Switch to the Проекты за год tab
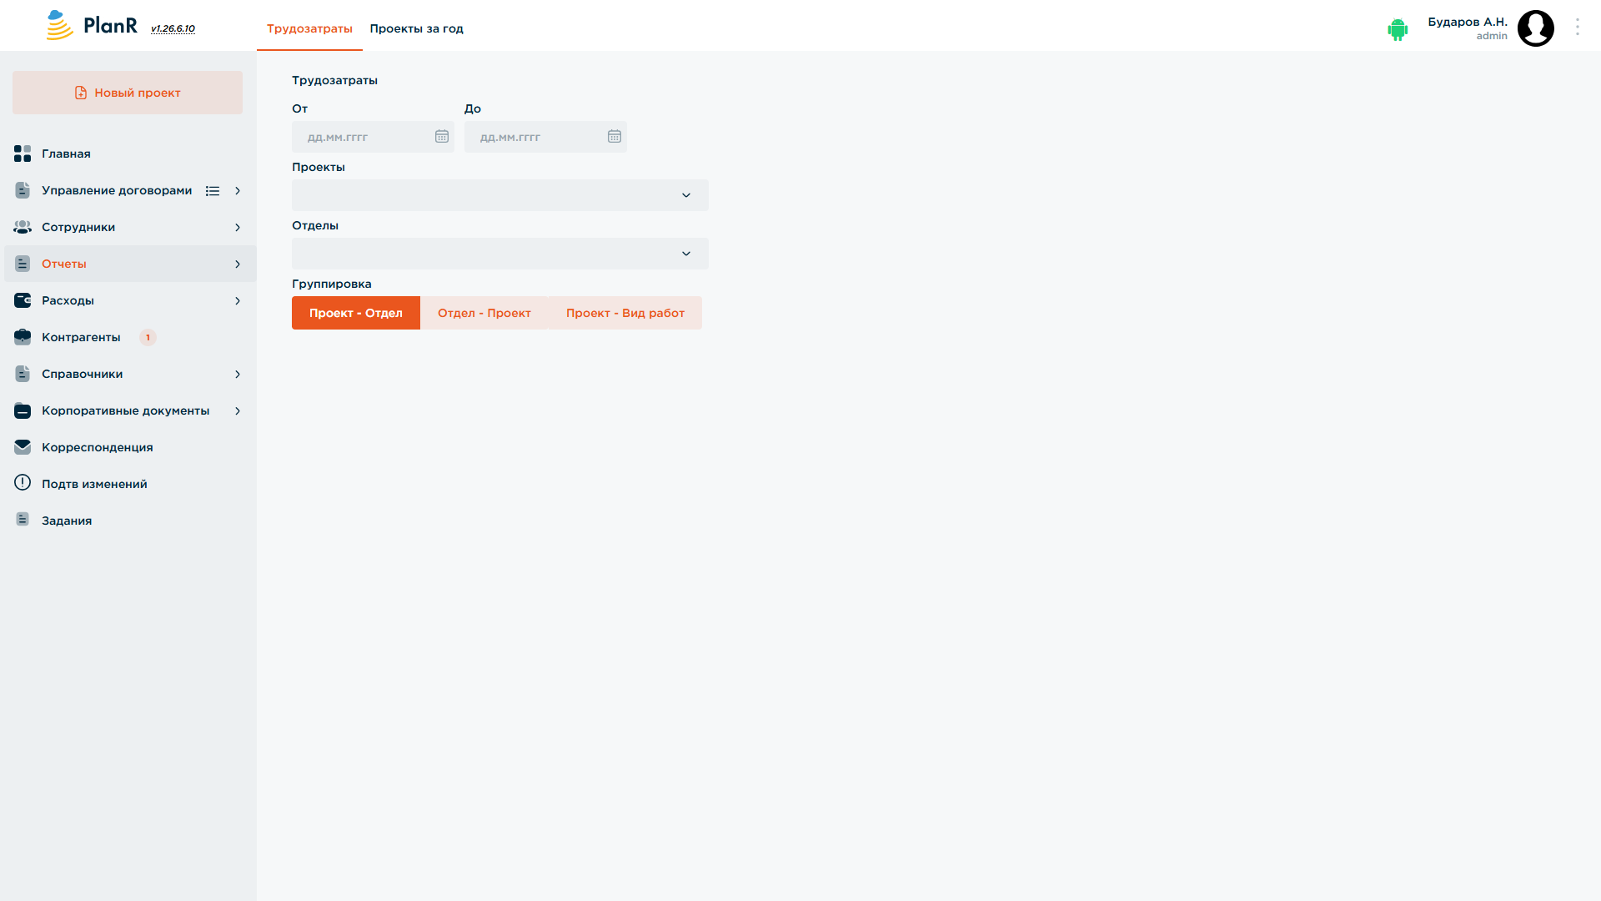This screenshot has height=901, width=1601. pyautogui.click(x=417, y=28)
